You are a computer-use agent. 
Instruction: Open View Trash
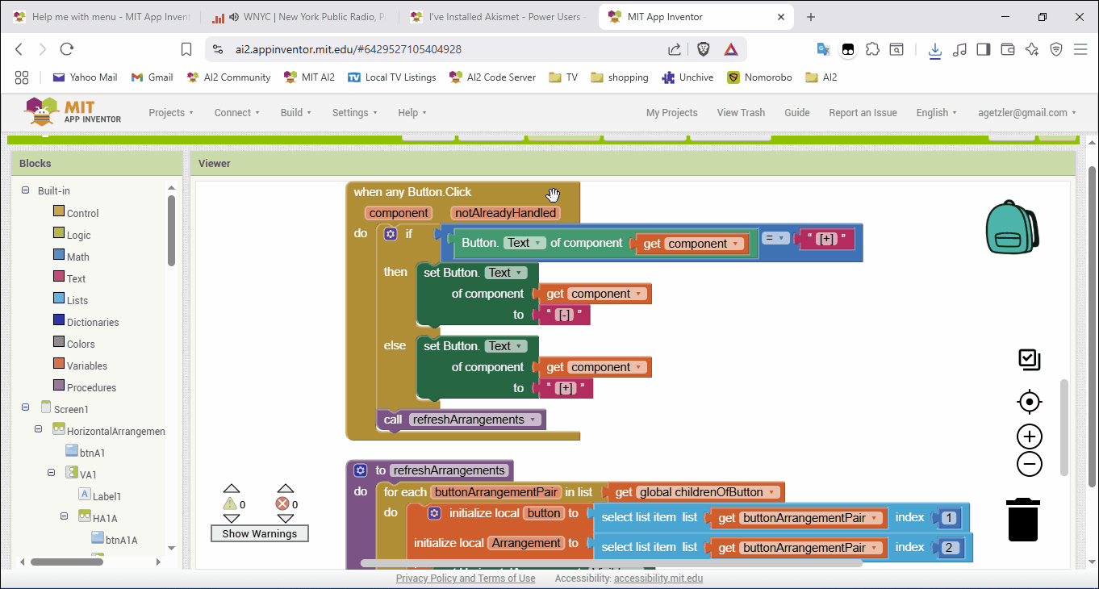click(x=741, y=112)
